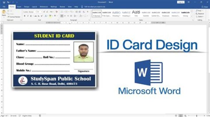Click the Text Effects glowing A icon

point(46,16)
